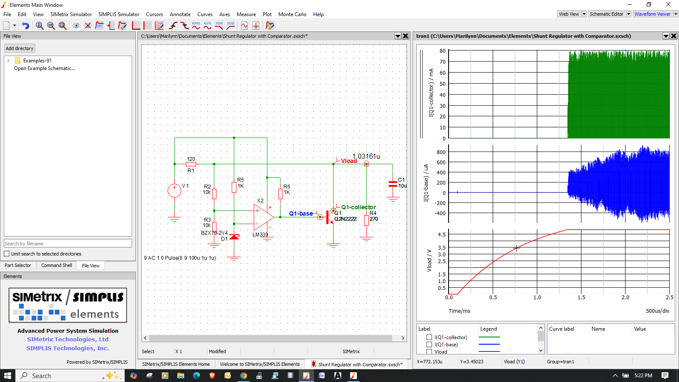Click the Web View button
The width and height of the screenshot is (679, 382).
click(569, 14)
